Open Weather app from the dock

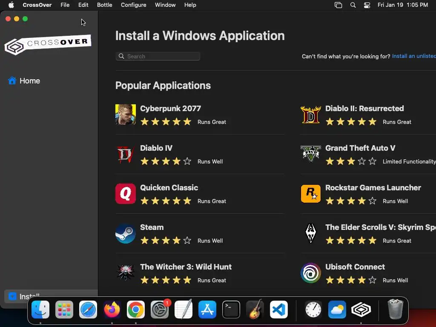point(337,310)
